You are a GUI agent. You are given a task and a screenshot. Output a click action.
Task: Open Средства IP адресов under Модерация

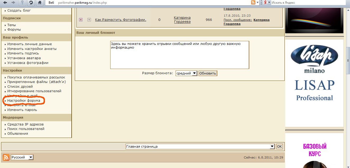point(25,124)
